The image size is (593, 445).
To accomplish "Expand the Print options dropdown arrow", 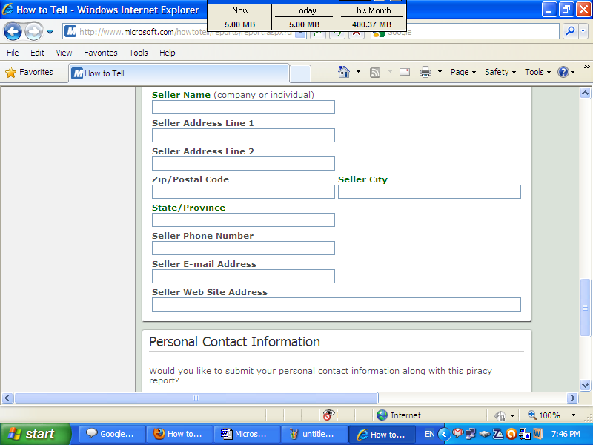I will pos(440,71).
